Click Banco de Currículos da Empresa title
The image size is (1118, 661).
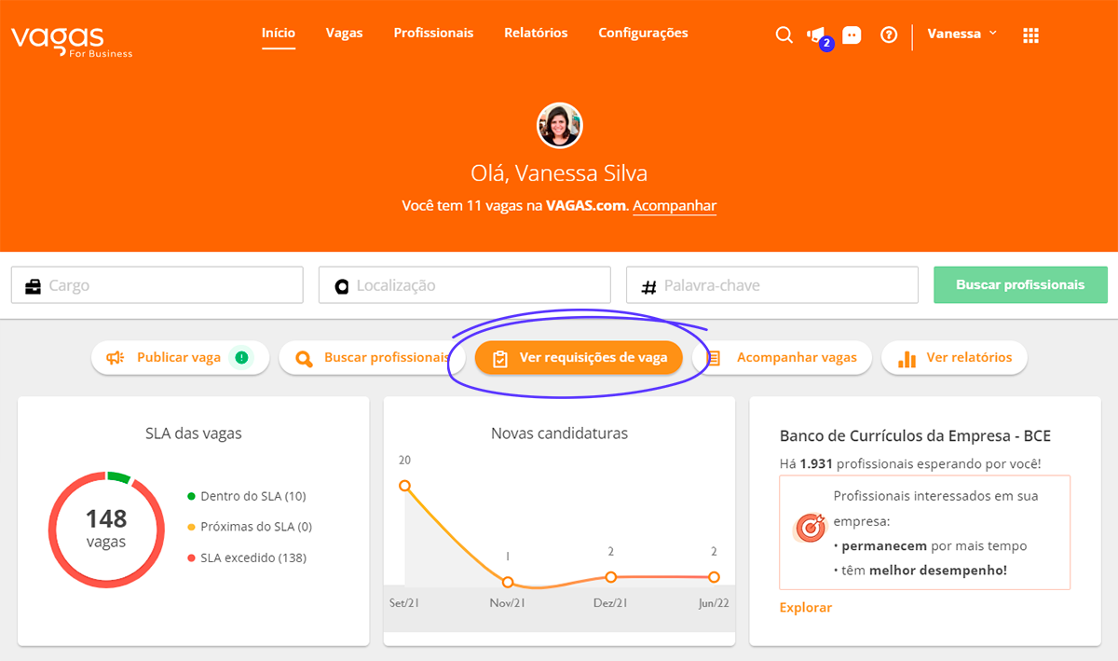coord(915,435)
